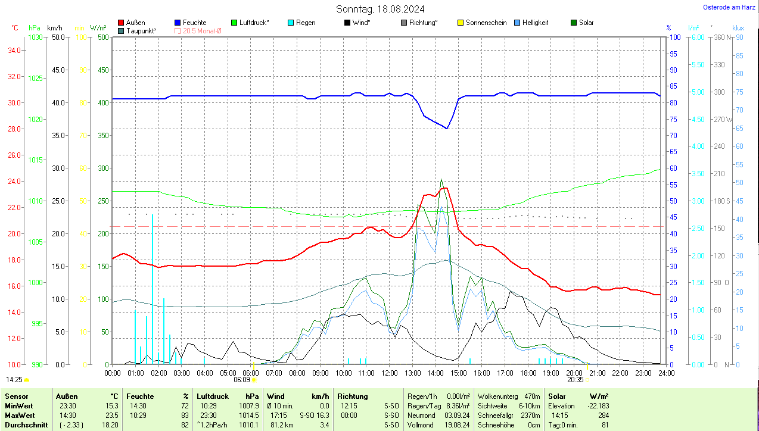Click the yellow Sonnenschein legend square

pos(461,23)
